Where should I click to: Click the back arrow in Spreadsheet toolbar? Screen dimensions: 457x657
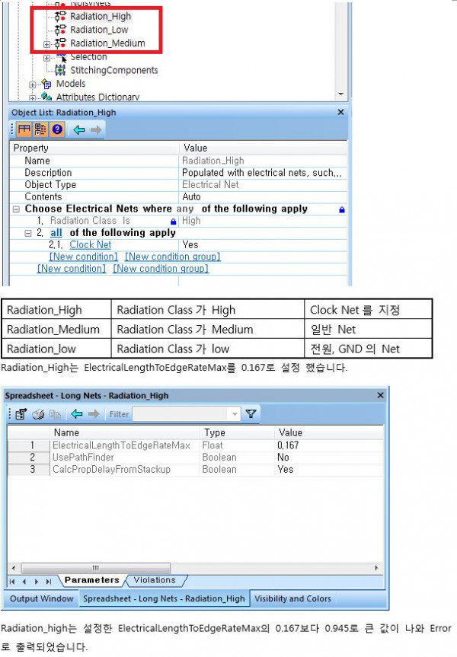75,414
